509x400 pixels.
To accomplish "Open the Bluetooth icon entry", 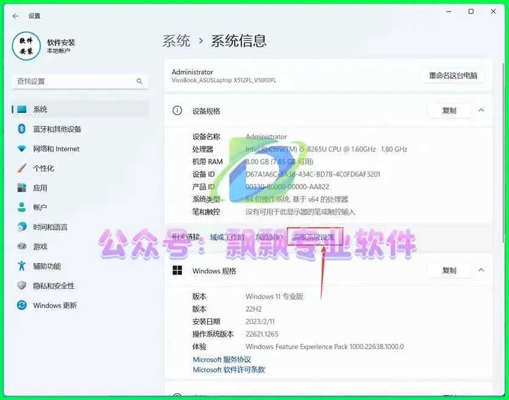I will click(22, 129).
